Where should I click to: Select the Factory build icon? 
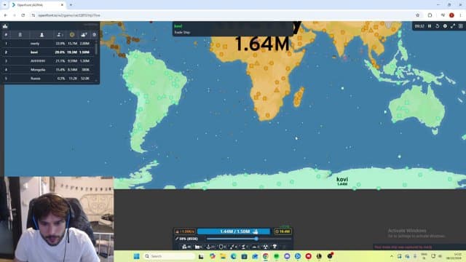pyautogui.click(x=198, y=247)
